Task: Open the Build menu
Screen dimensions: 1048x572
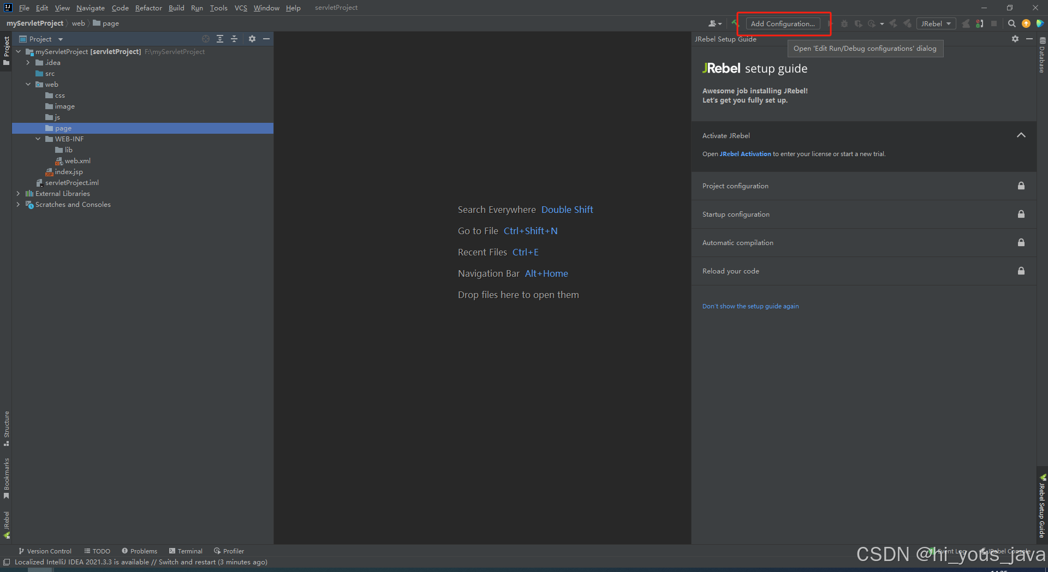Action: click(x=176, y=8)
